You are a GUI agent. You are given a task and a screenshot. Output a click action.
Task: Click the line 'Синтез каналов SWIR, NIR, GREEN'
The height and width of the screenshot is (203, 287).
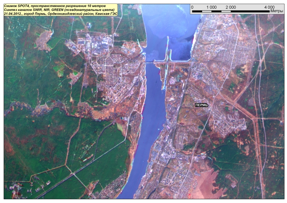click(x=34, y=10)
